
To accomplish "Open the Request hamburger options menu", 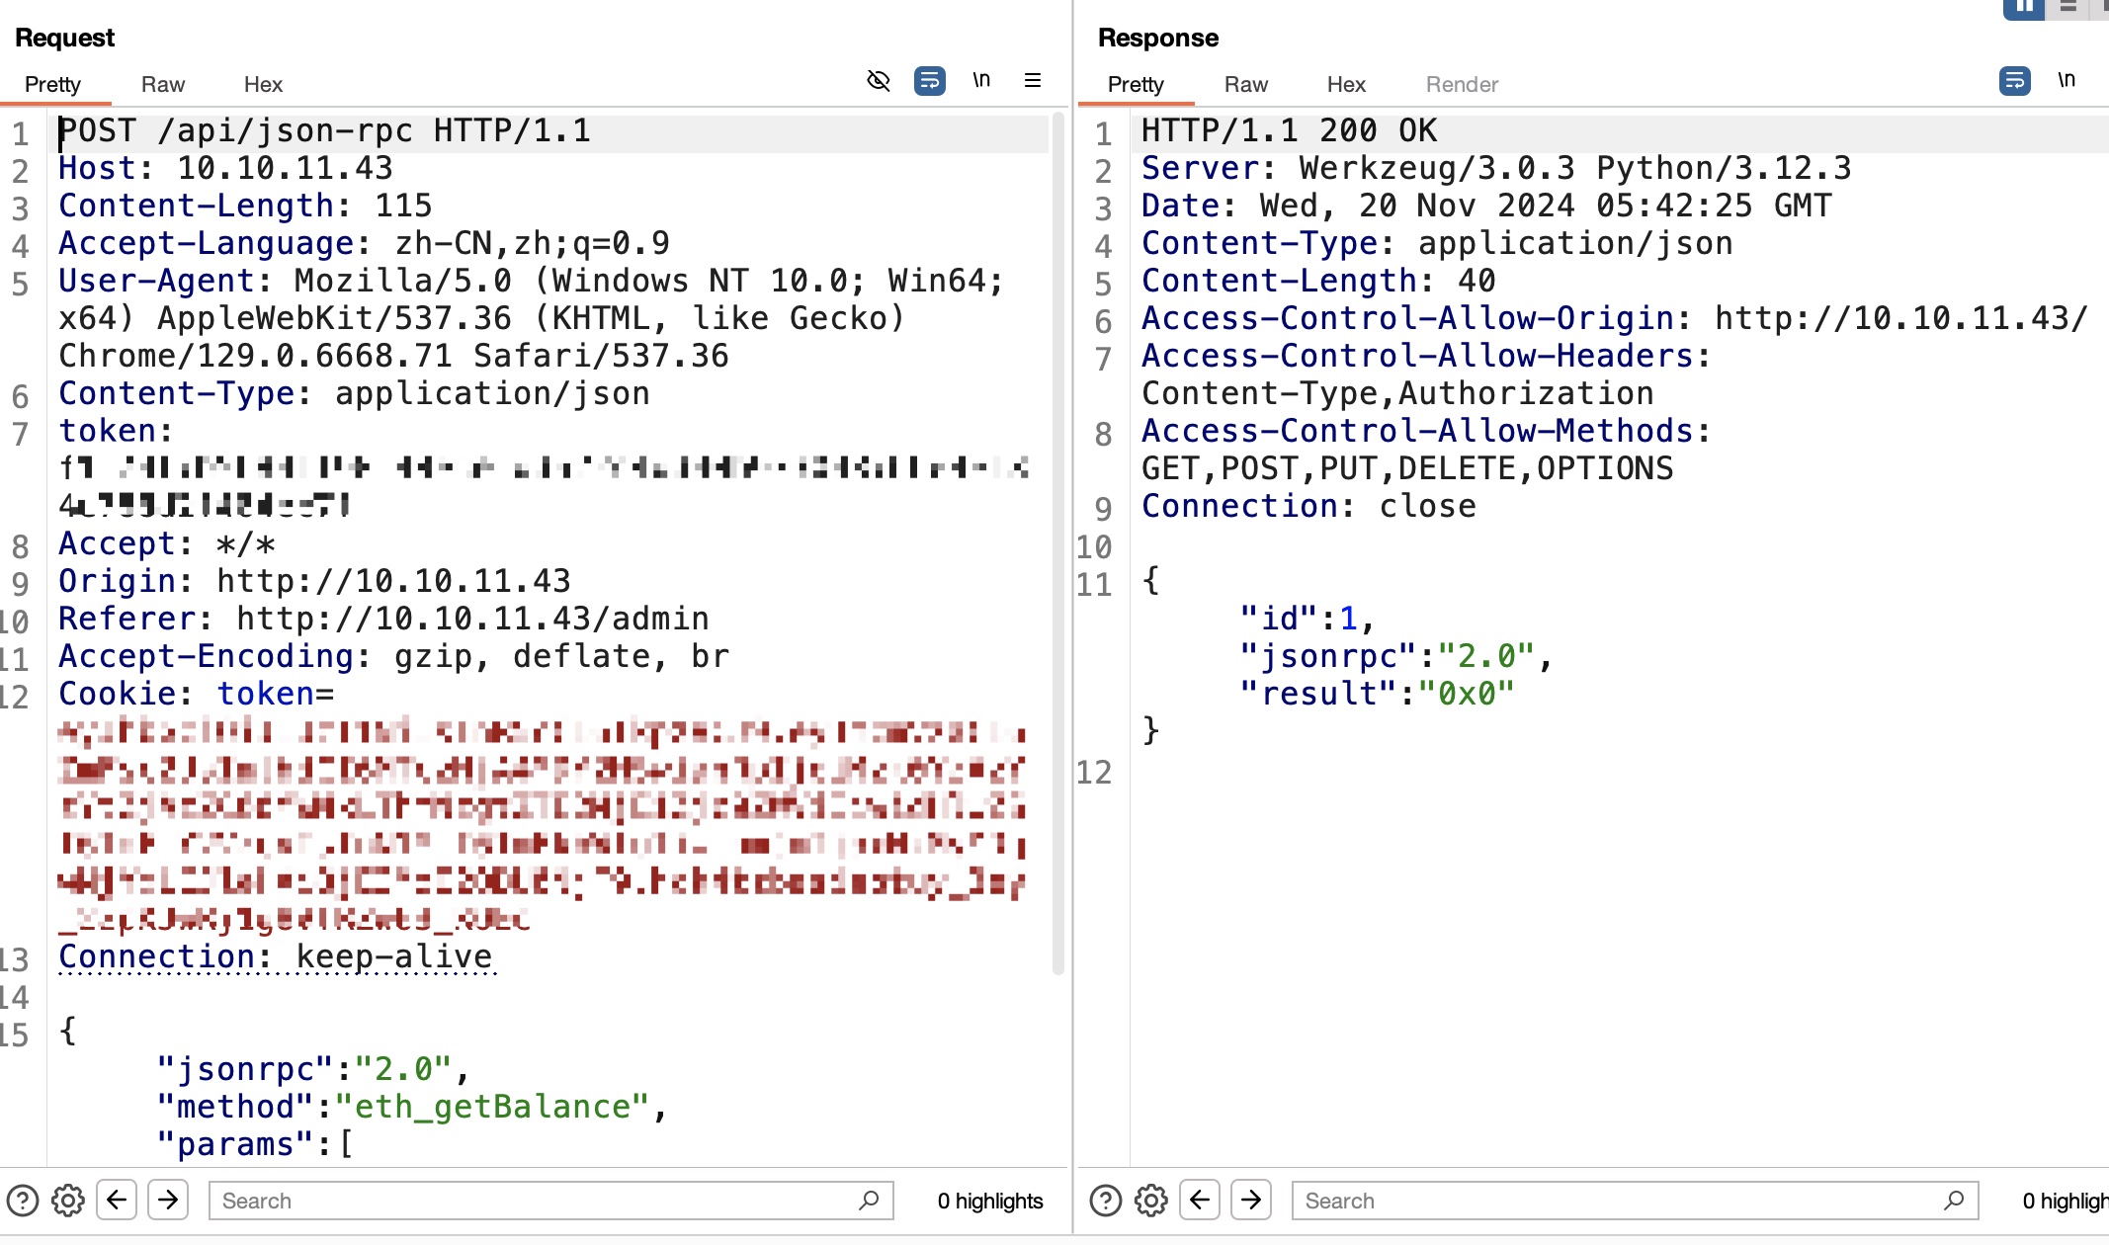I will 1033,81.
